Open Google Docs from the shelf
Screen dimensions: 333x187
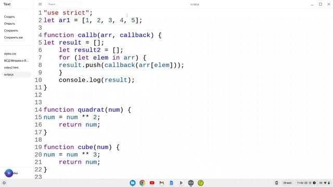tap(171, 183)
